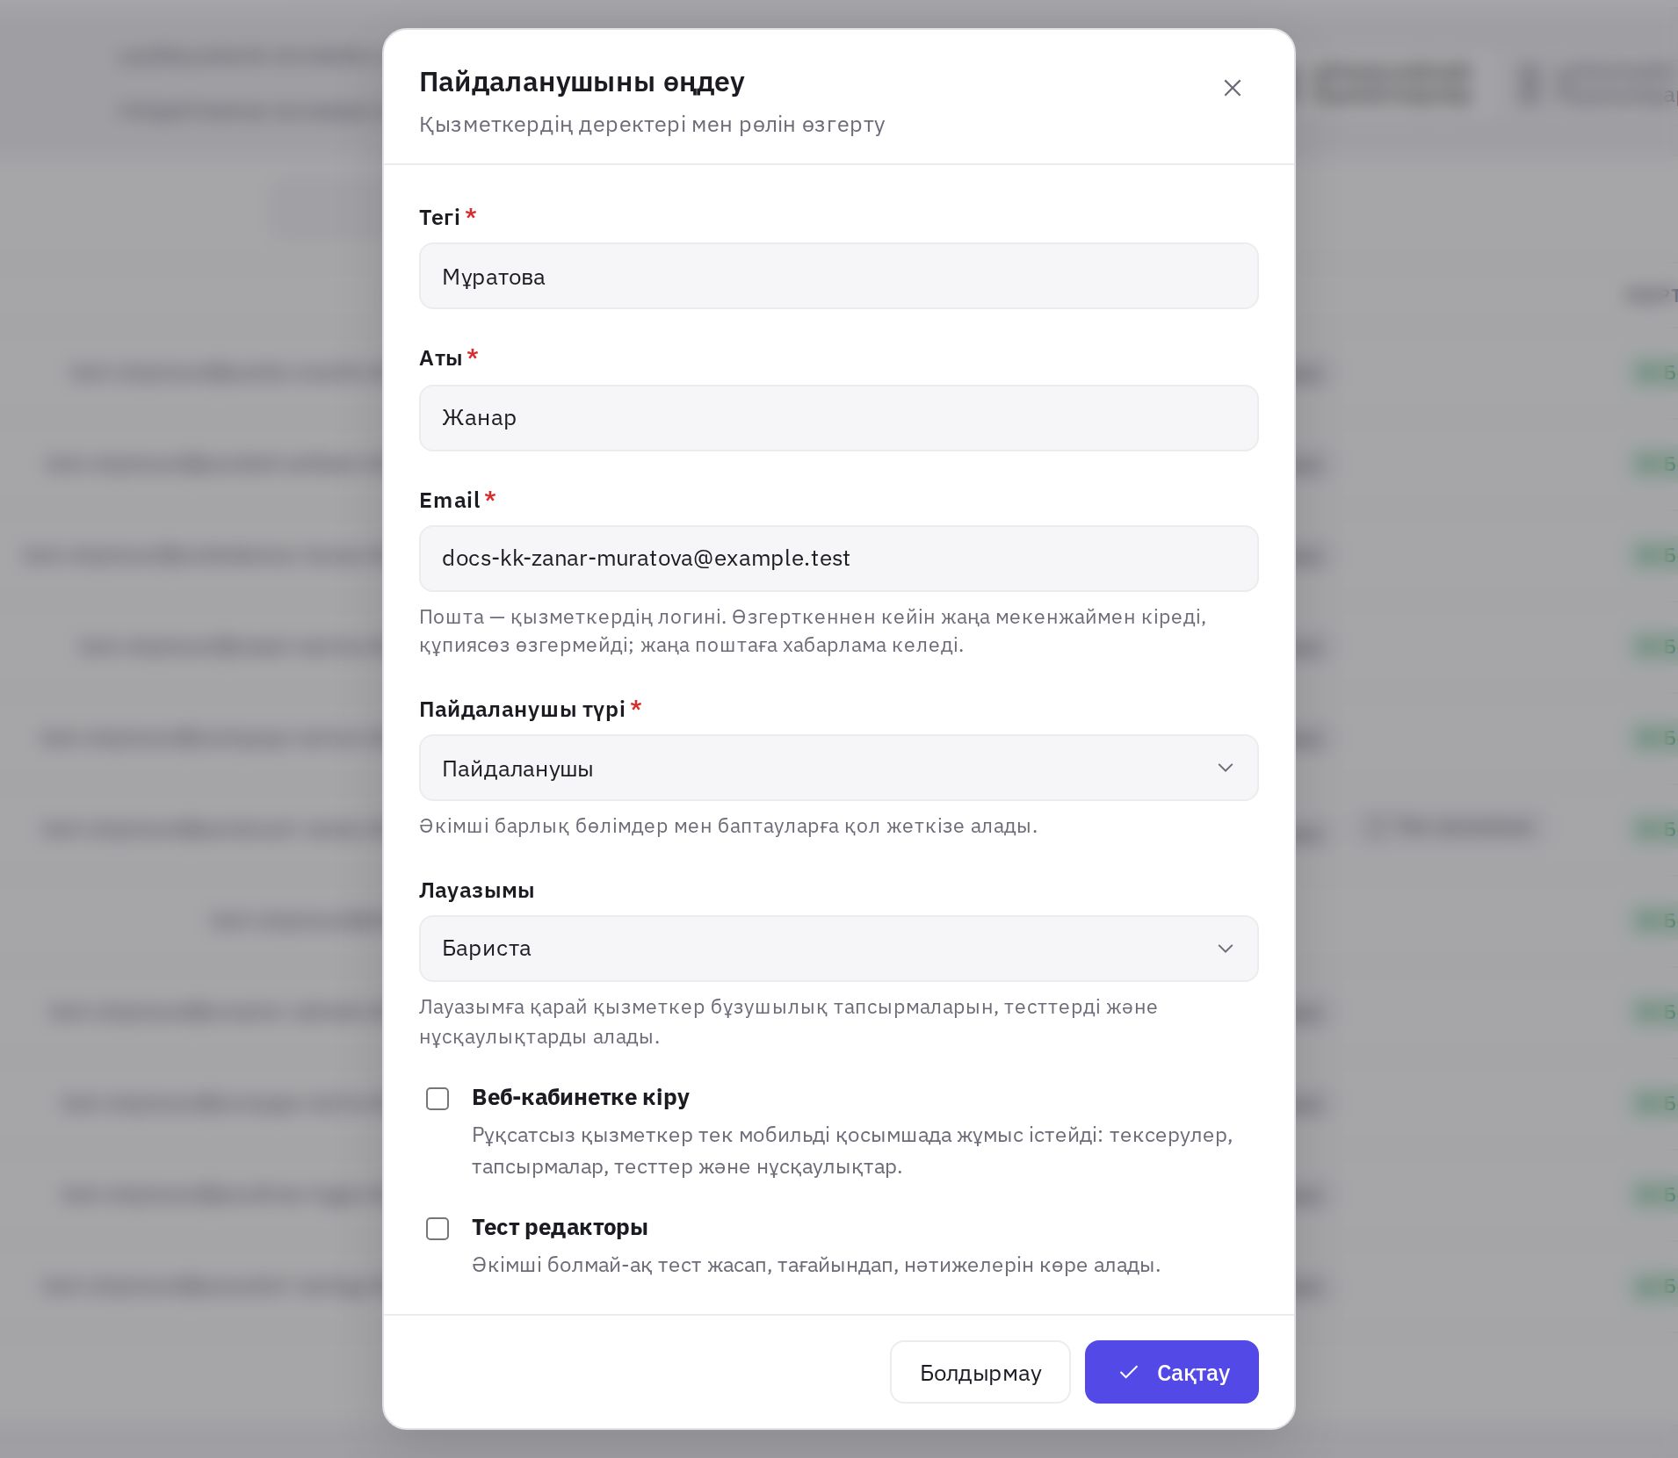Edit the Email address field

tap(838, 559)
